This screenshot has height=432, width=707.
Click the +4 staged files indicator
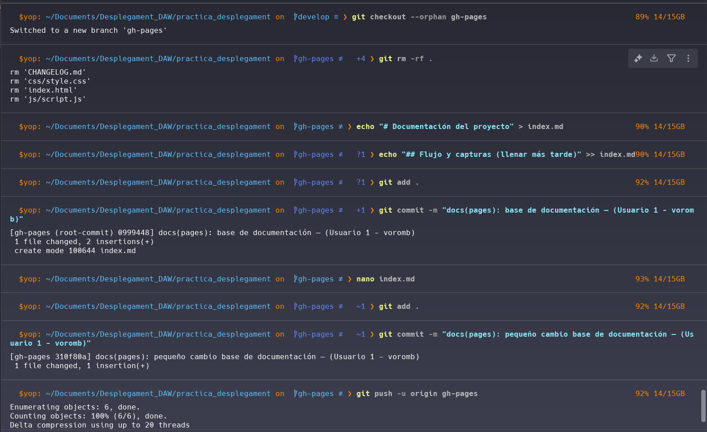(361, 59)
